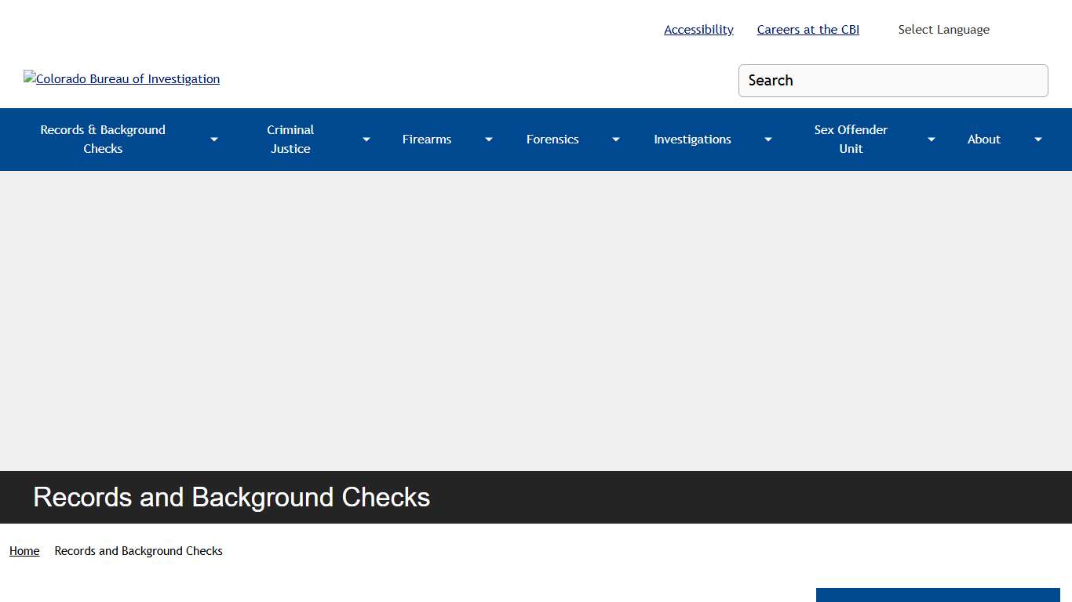Expand the Investigations dropdown arrow
The height and width of the screenshot is (602, 1072).
click(768, 139)
